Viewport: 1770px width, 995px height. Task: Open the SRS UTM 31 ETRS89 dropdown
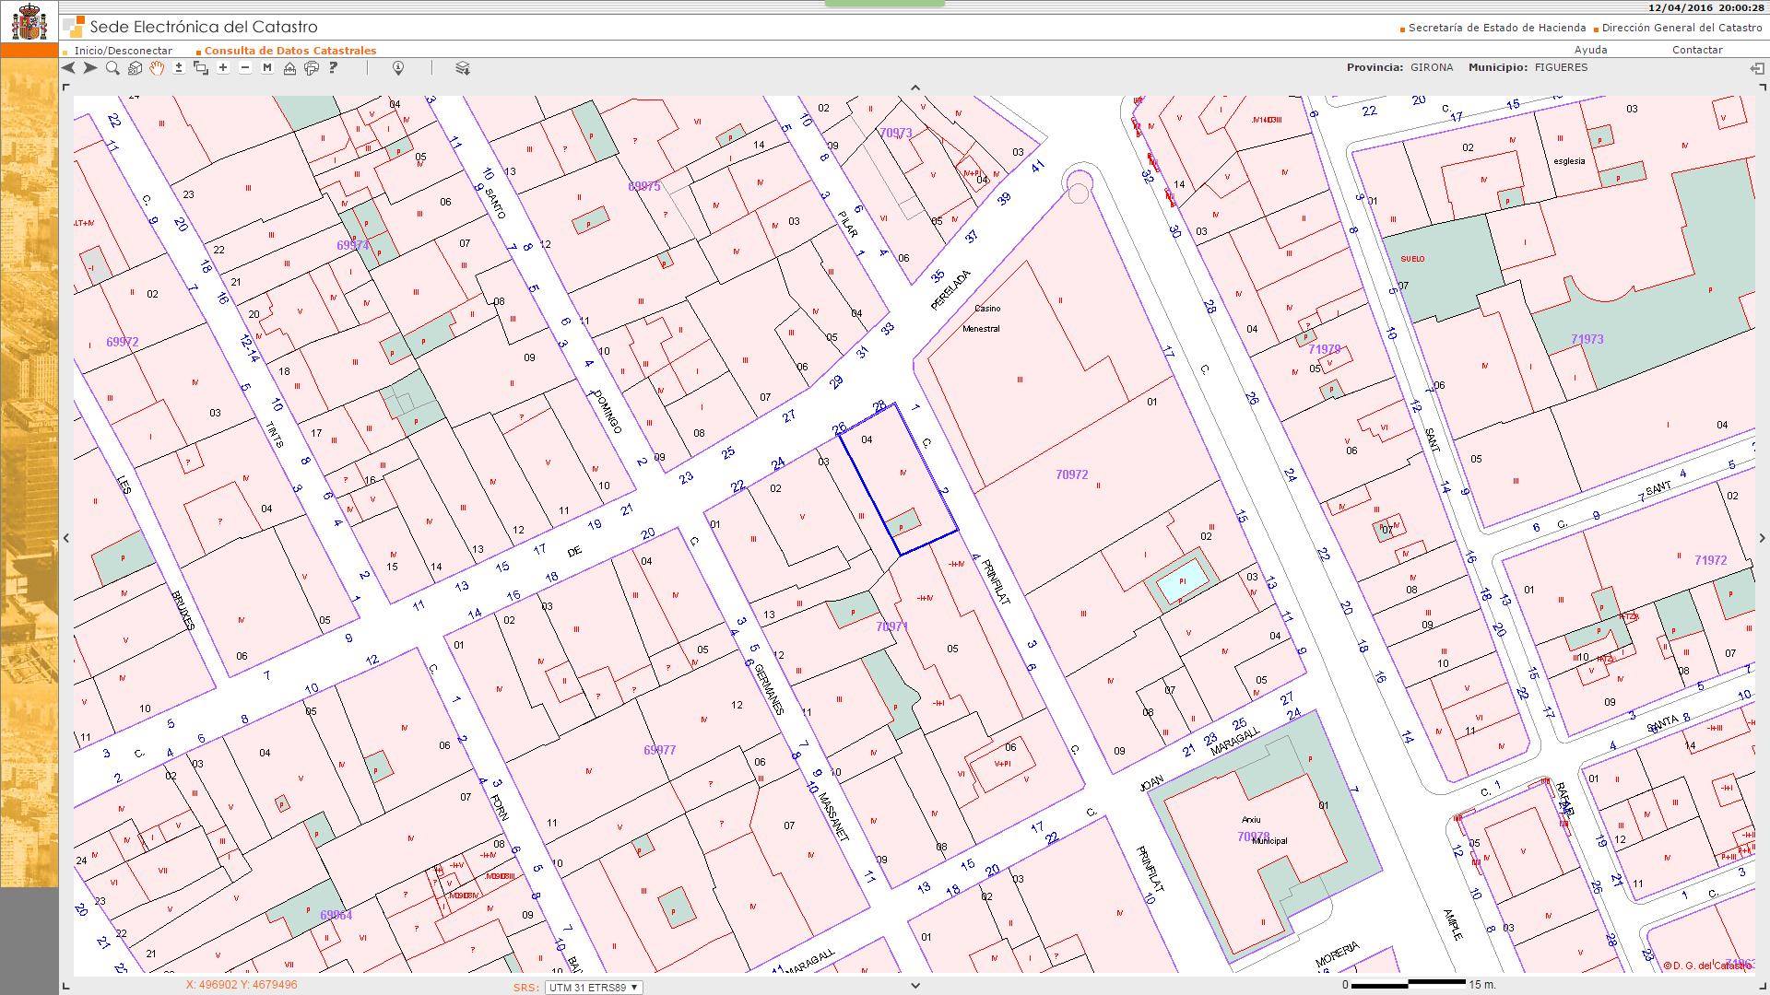594,987
